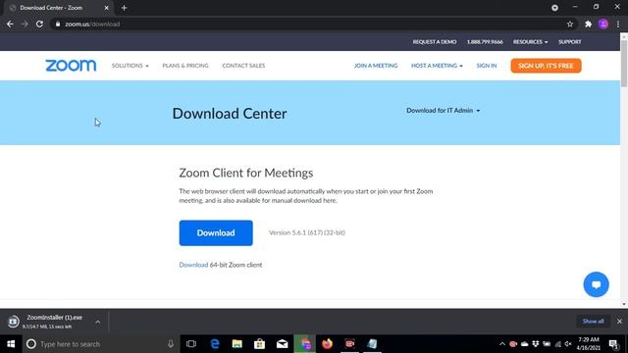Open Request a Demo link

(x=435, y=41)
